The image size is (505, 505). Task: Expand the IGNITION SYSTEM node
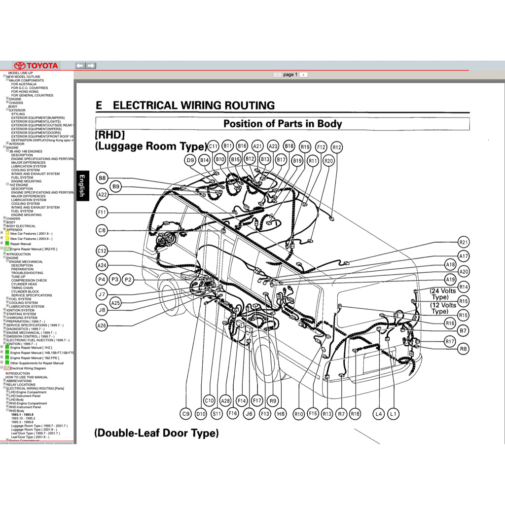coord(4,310)
